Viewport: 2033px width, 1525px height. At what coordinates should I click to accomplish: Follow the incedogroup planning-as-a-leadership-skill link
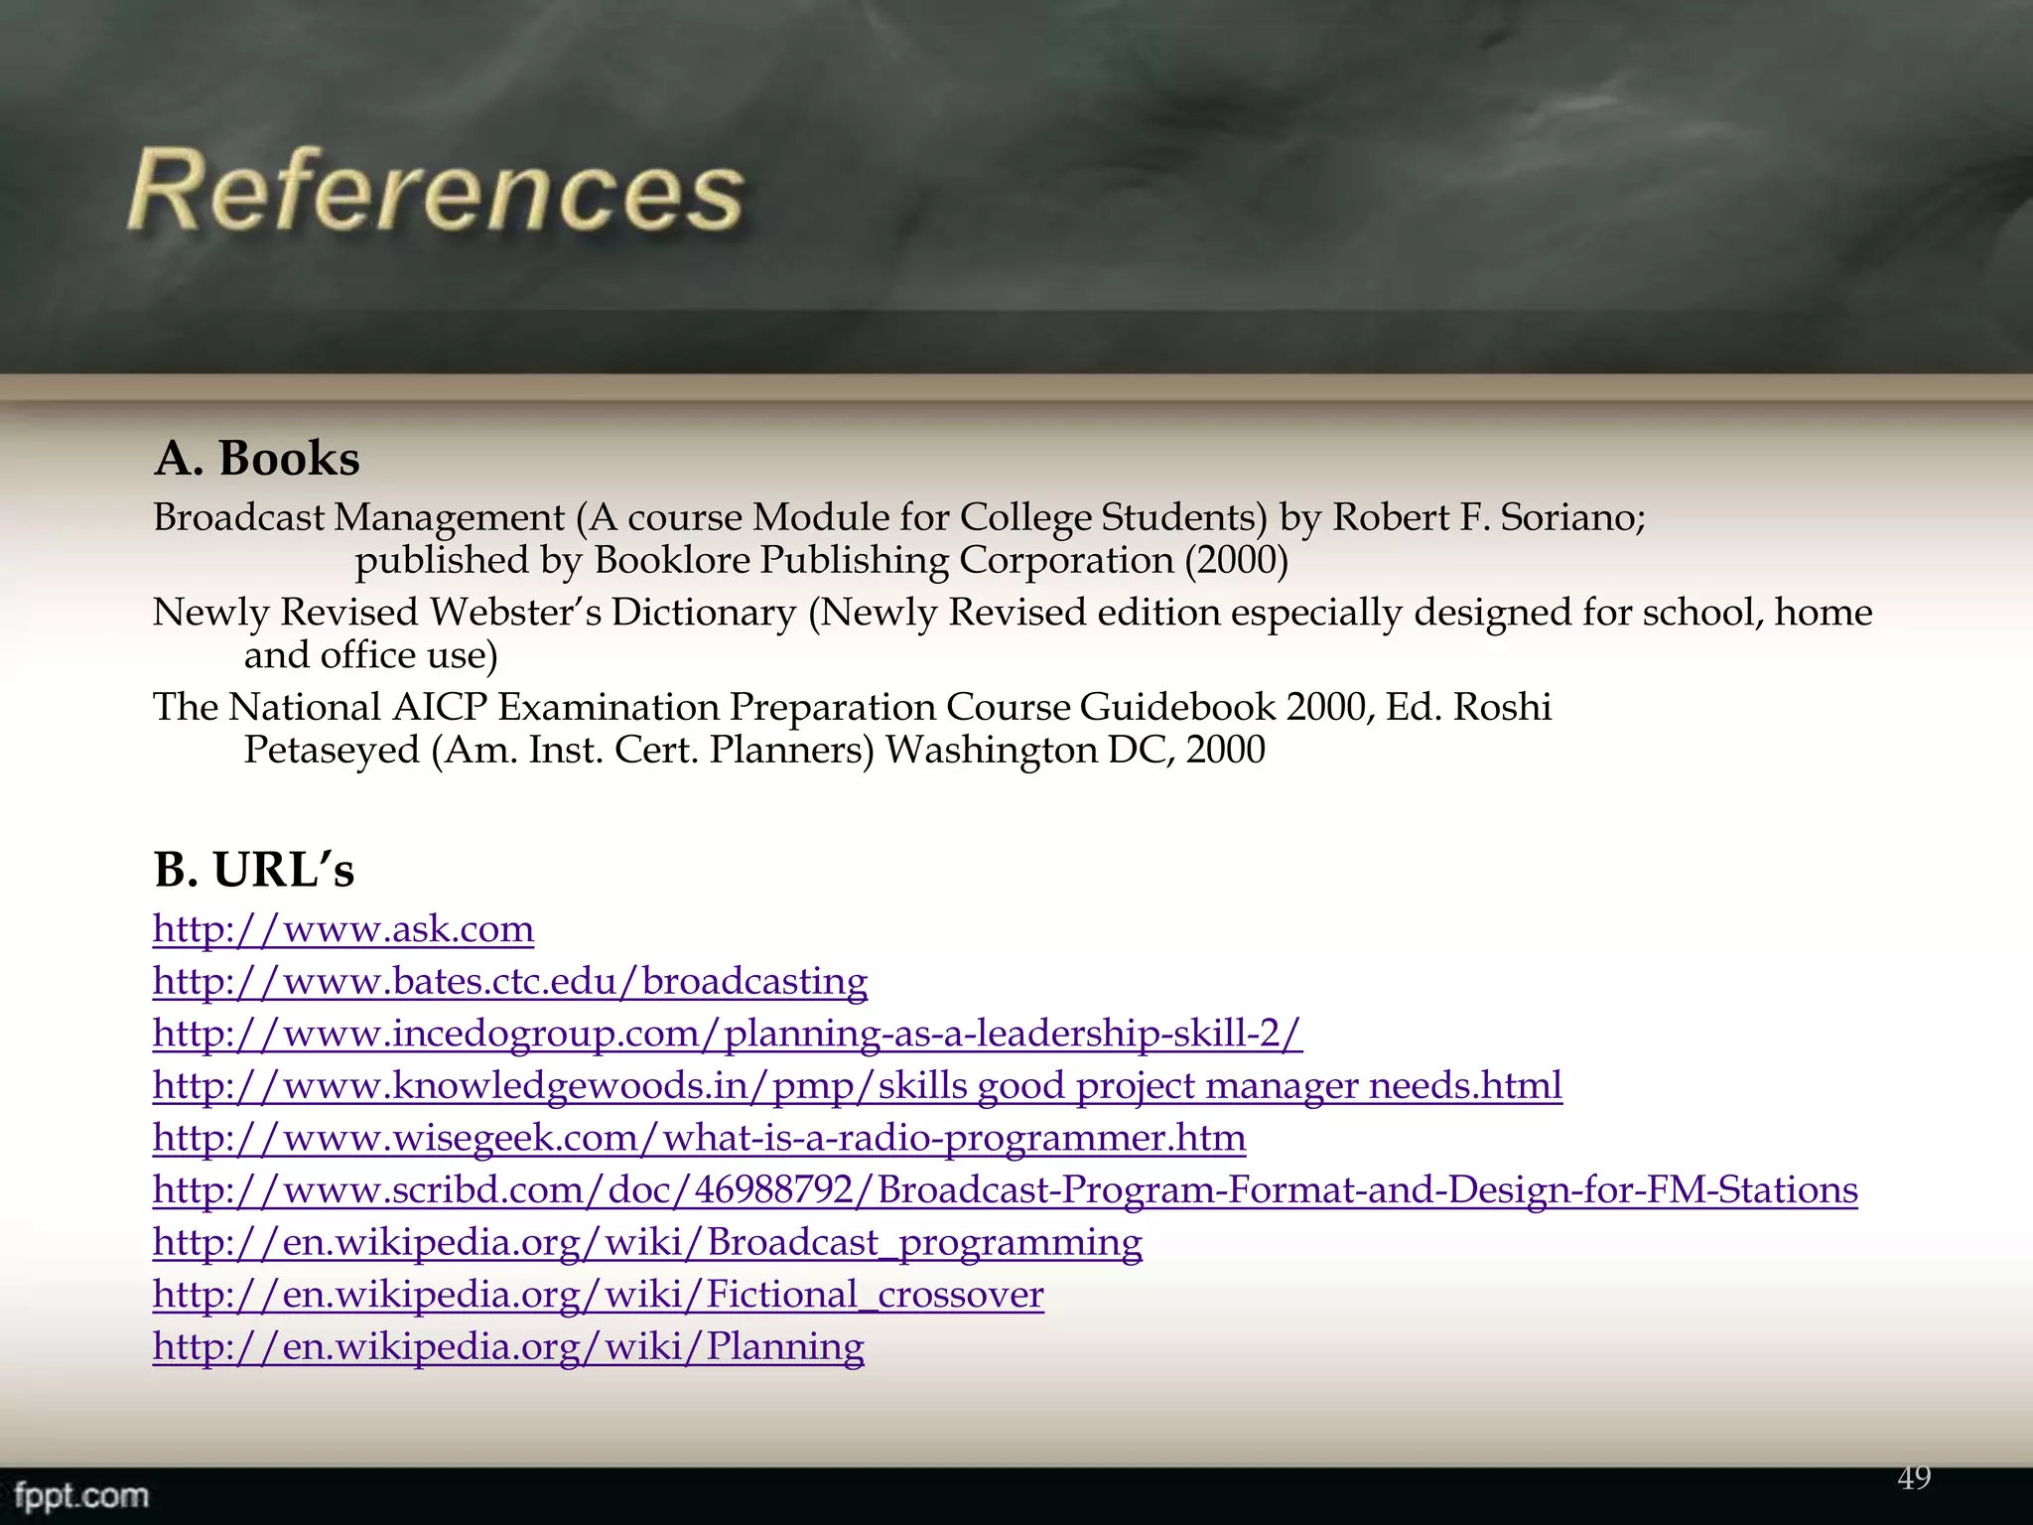[x=728, y=1034]
